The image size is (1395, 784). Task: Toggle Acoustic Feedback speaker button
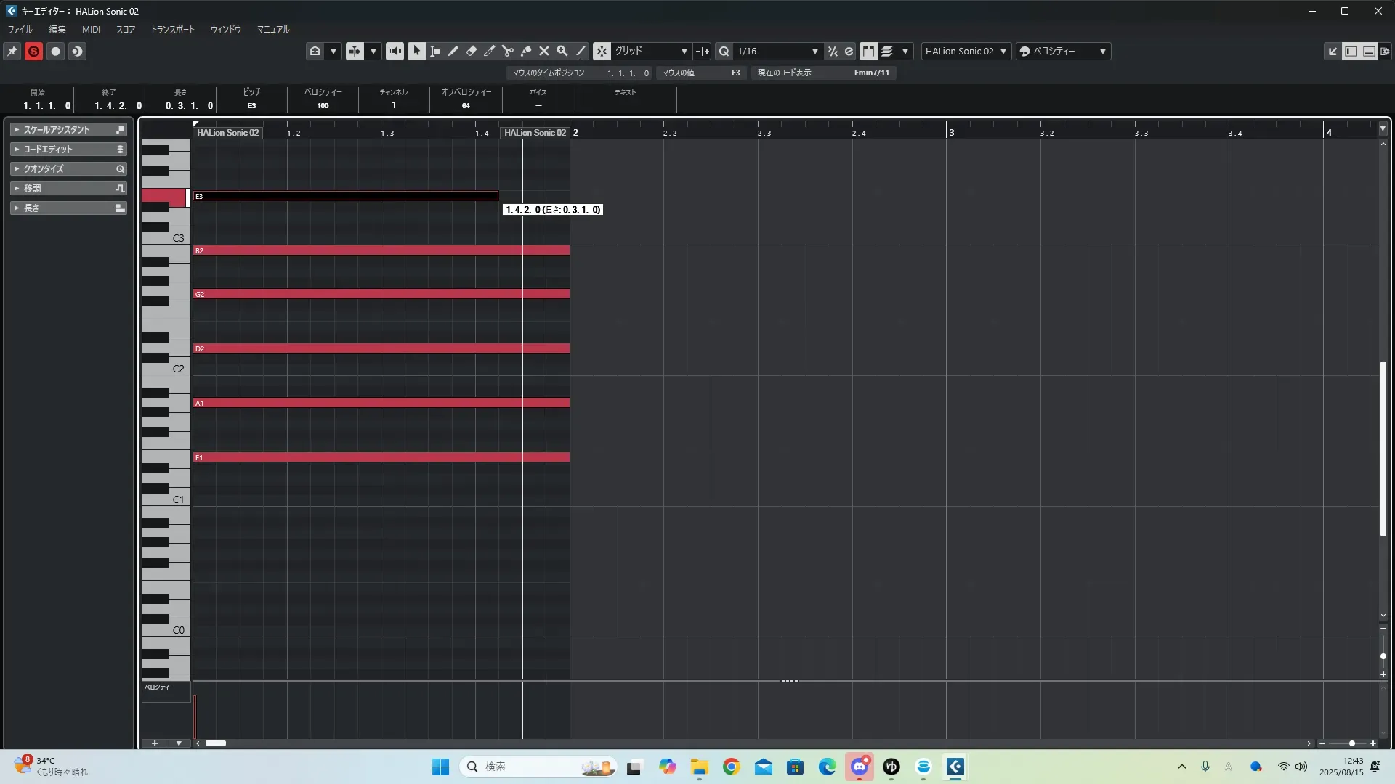point(395,51)
